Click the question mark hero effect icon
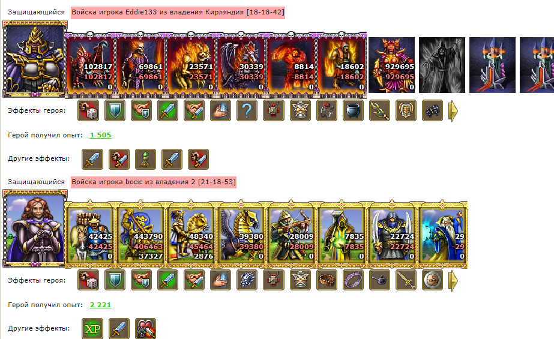554x339 pixels. point(247,110)
